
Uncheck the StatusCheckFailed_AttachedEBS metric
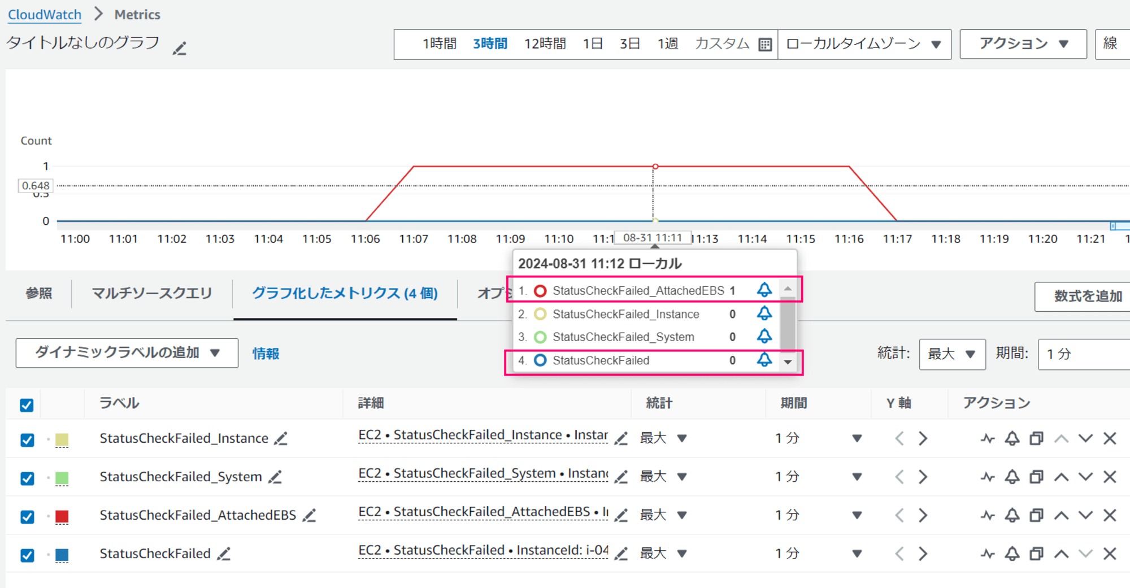27,516
